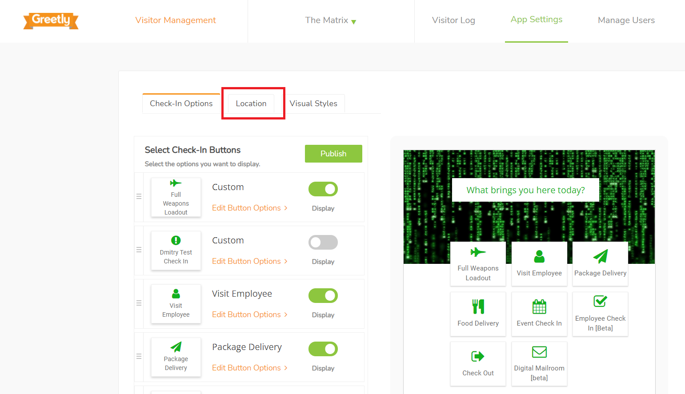Open The Matrix location dropdown arrow
The image size is (685, 394).
[x=354, y=22]
